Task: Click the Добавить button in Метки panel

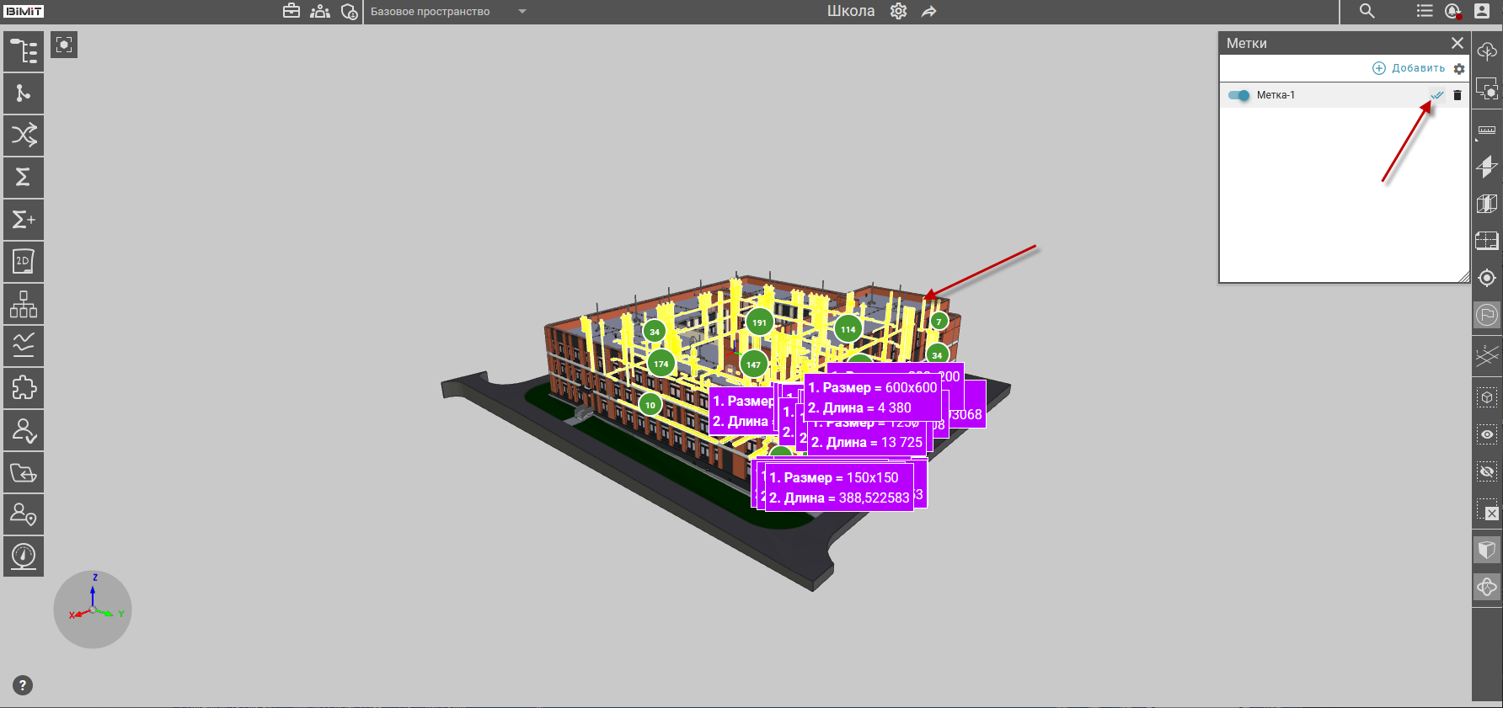Action: (x=1409, y=68)
